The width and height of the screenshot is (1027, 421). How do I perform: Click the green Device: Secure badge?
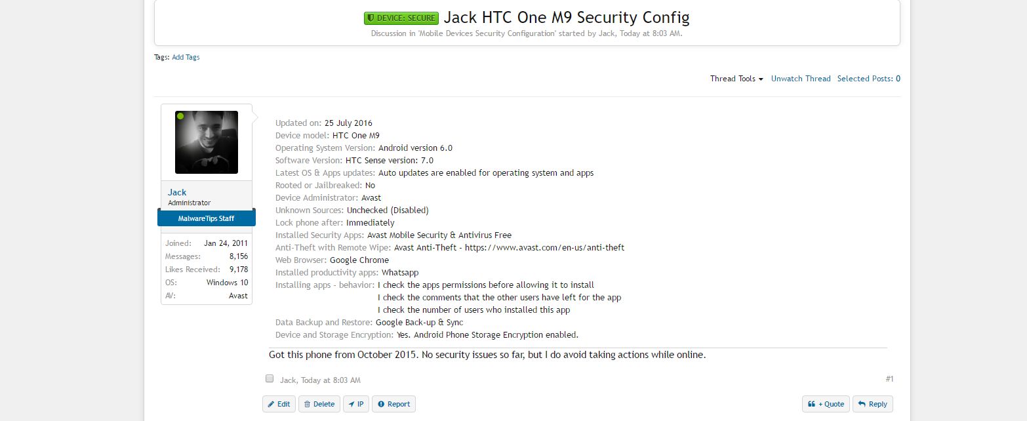(401, 18)
